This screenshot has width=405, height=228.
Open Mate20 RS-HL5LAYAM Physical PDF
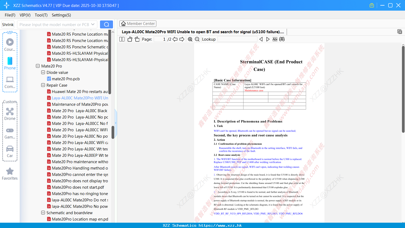(77, 53)
